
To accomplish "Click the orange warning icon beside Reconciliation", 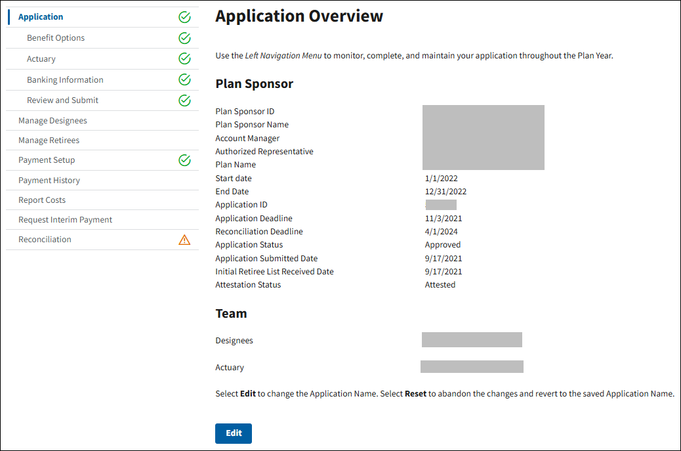I will pyautogui.click(x=184, y=240).
